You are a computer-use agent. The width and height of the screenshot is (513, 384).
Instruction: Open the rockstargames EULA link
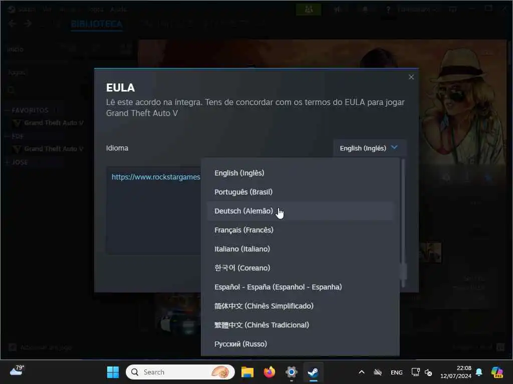point(156,177)
